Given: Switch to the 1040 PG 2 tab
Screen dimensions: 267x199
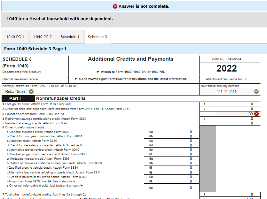Looking at the screenshot, I should 43,36.
